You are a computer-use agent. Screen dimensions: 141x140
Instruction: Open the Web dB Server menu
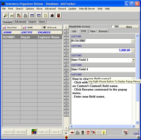87,9
